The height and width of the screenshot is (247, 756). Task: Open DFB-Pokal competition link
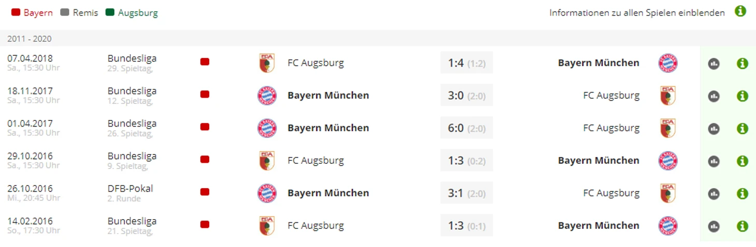click(x=130, y=189)
